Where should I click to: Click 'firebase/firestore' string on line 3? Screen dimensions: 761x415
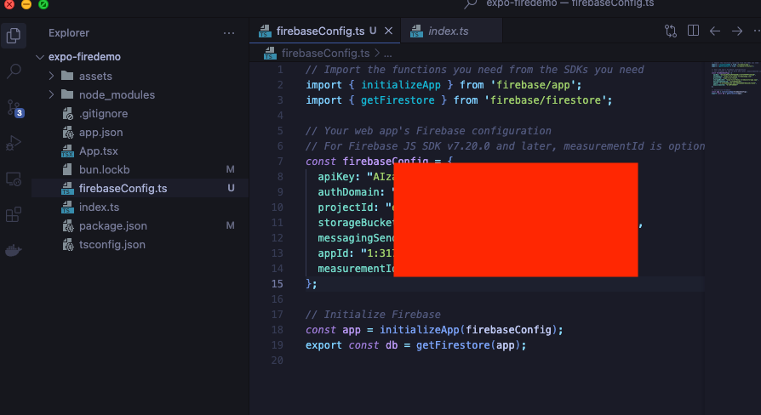[x=545, y=100]
